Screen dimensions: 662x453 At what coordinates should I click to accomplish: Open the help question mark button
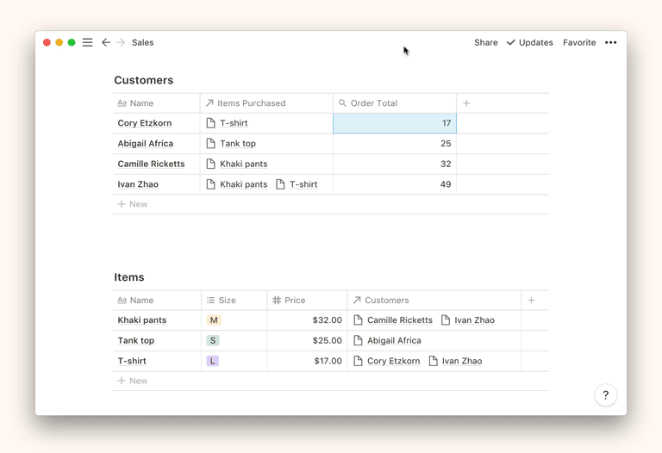[x=605, y=395]
